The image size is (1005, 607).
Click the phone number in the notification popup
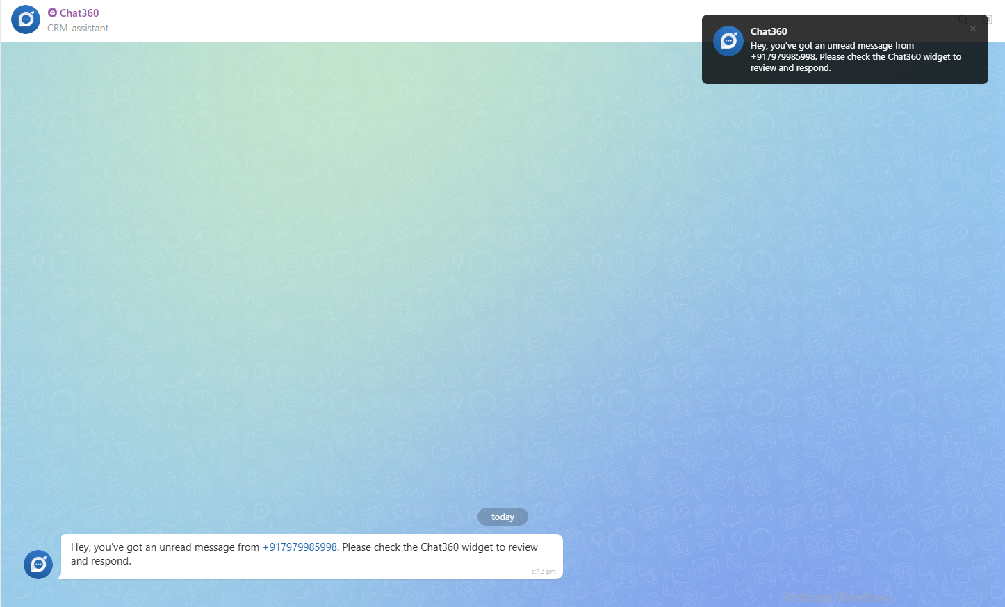(783, 57)
